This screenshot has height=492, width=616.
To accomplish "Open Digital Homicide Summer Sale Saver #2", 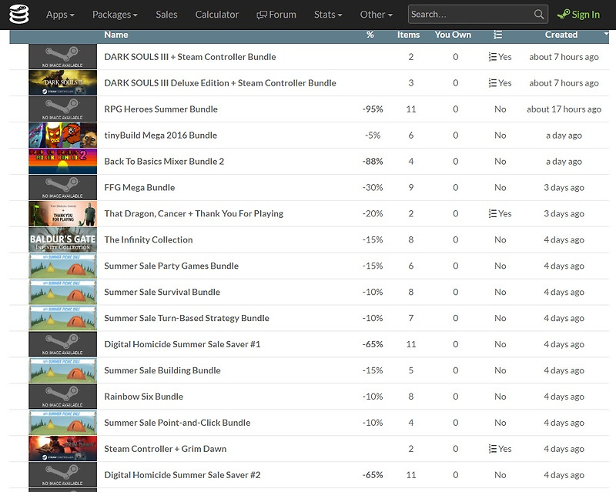I will 182,475.
